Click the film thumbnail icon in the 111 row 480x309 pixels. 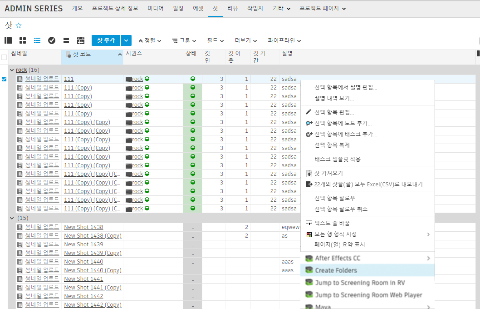tap(20, 79)
